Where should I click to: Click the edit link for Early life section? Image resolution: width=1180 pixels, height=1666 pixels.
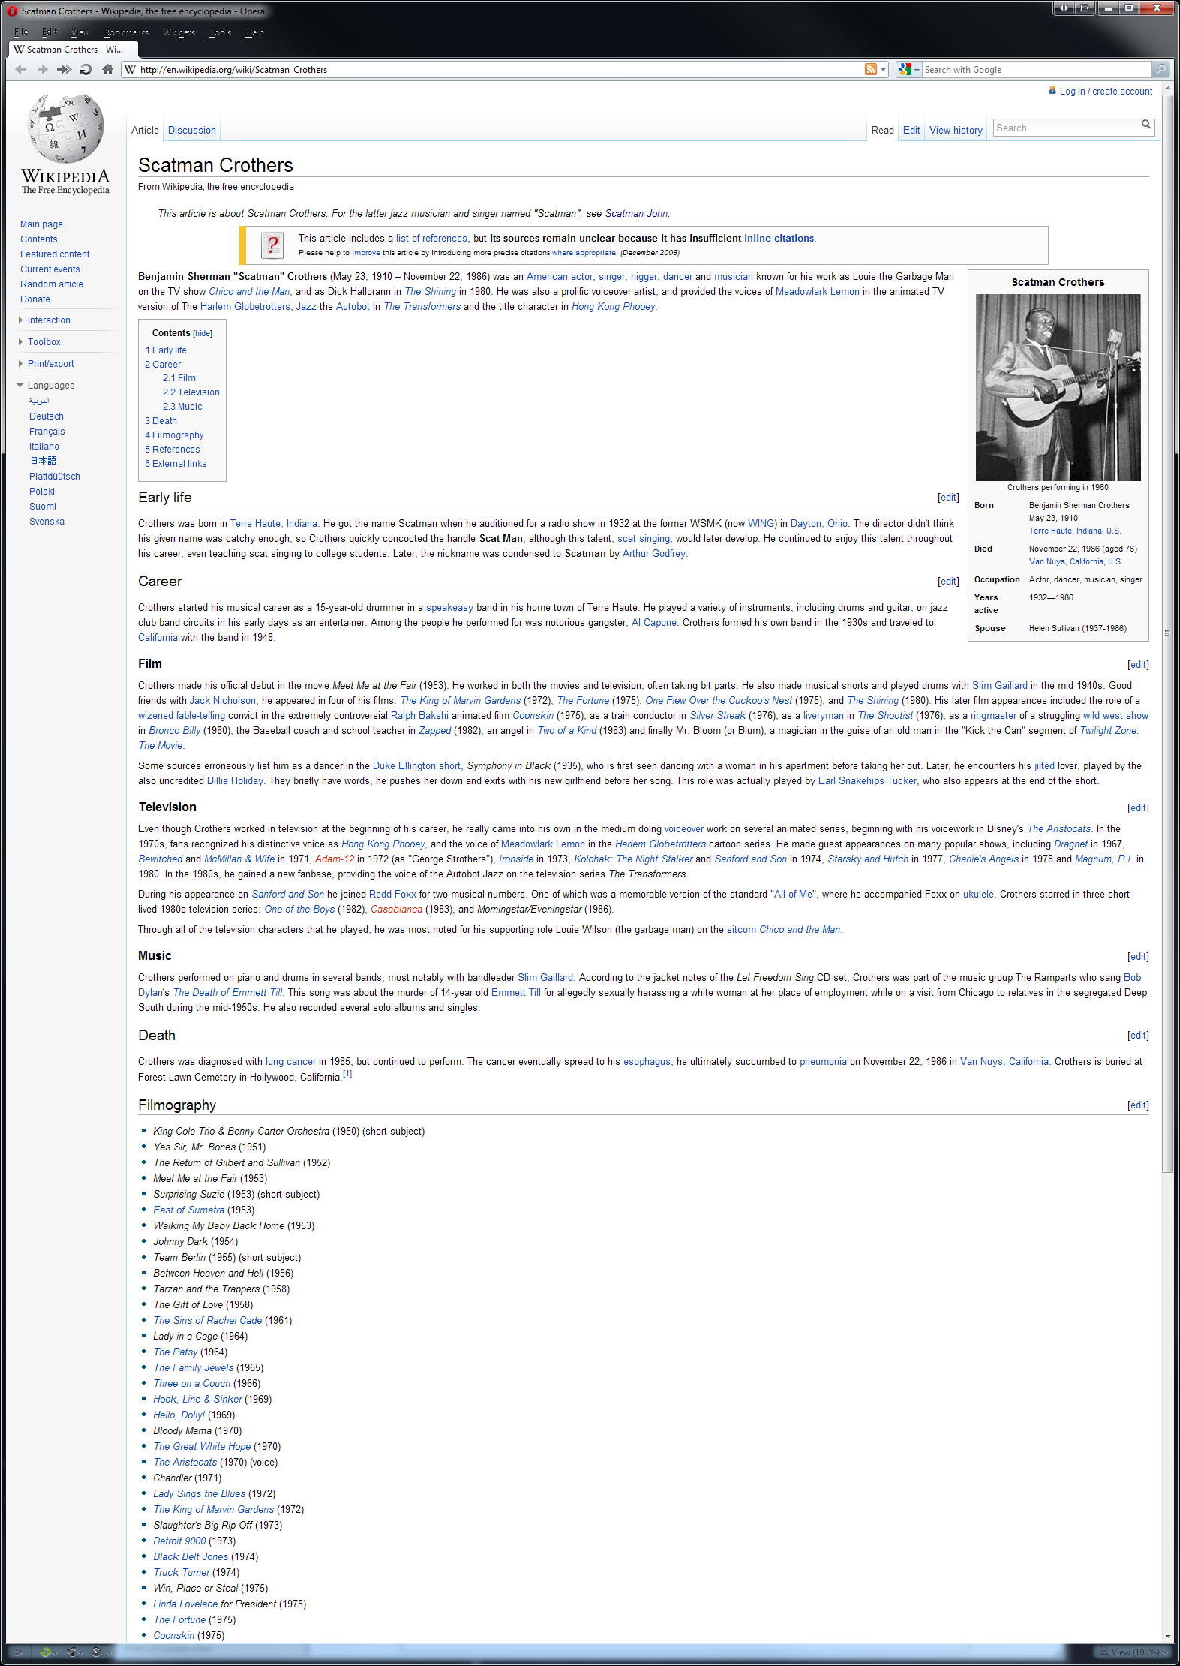[948, 498]
